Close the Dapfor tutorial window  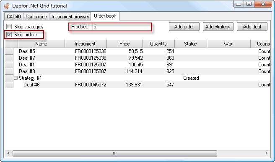(x=263, y=4)
